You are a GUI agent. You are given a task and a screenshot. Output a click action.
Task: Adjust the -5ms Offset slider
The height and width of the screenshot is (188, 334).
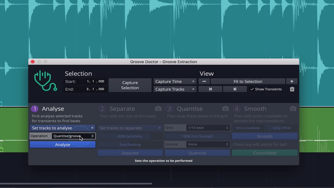pyautogui.click(x=282, y=128)
